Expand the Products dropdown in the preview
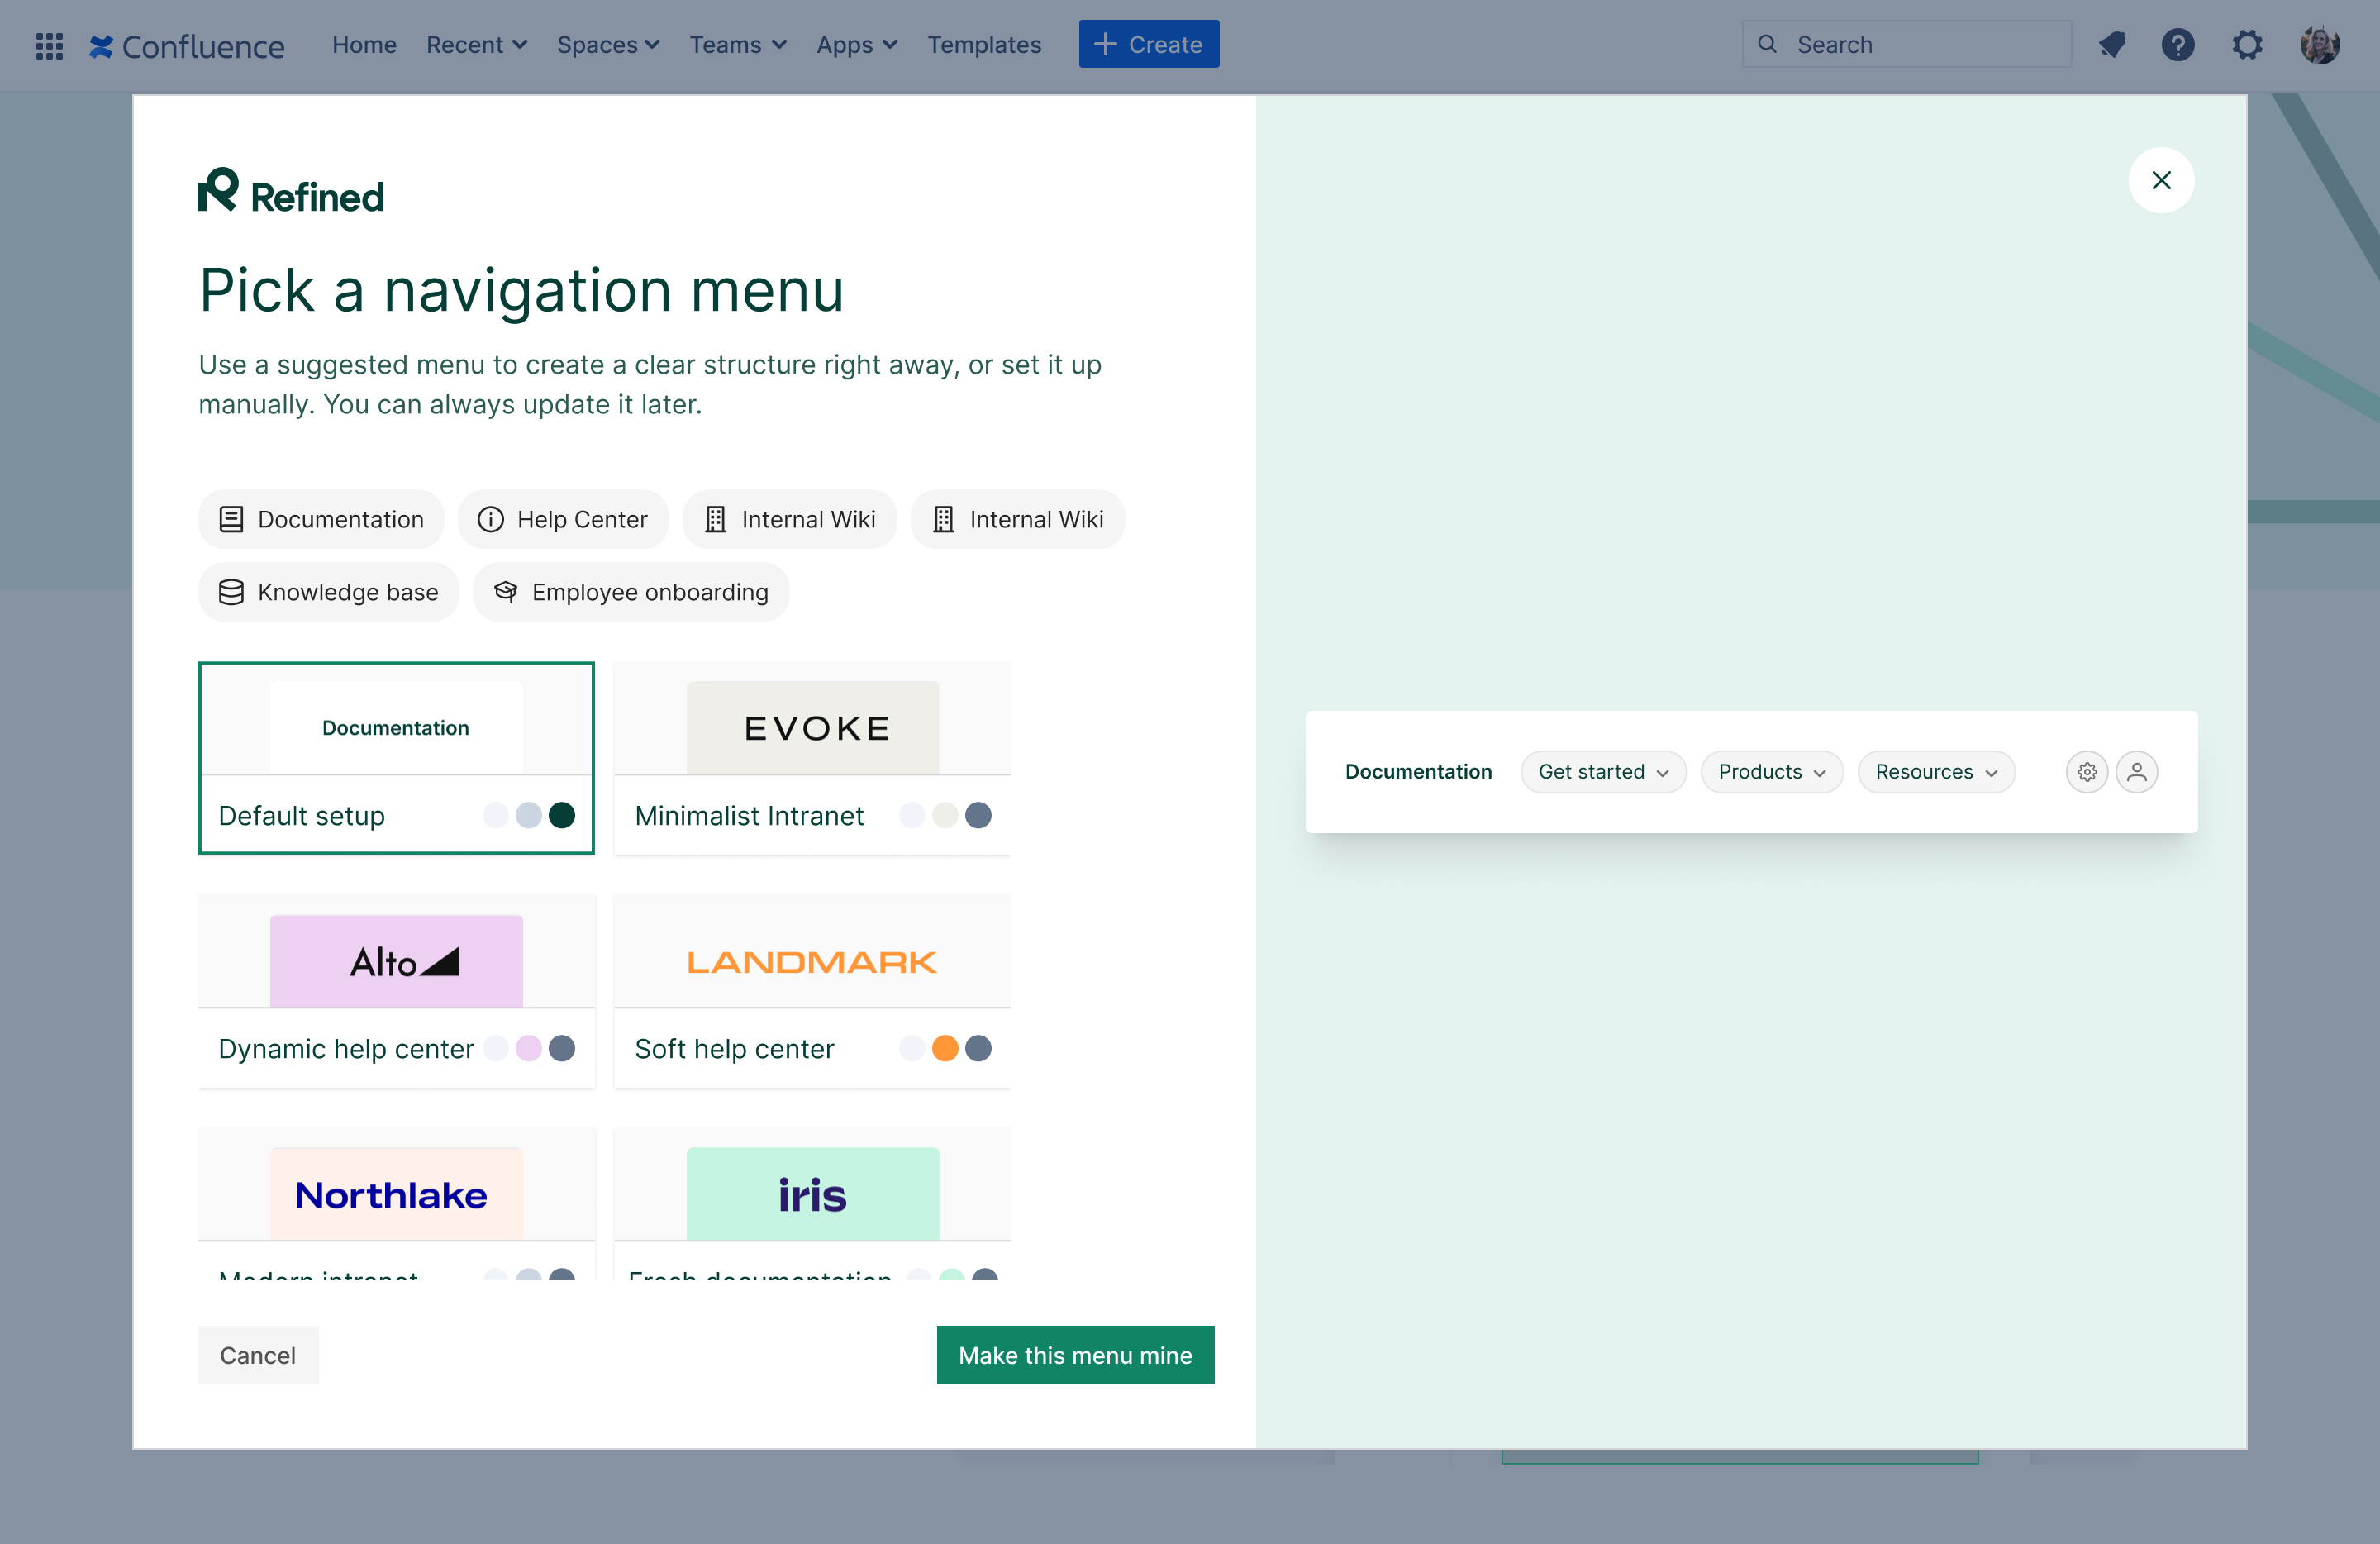The height and width of the screenshot is (1544, 2380). 1771,772
